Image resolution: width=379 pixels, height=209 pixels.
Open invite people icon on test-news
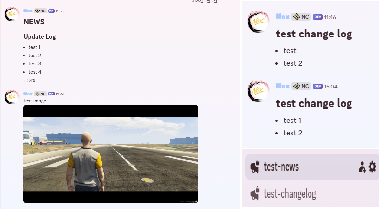click(x=362, y=167)
